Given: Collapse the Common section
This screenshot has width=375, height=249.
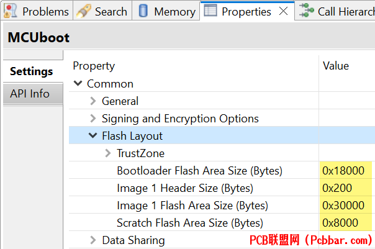Looking at the screenshot, I should click(x=78, y=83).
